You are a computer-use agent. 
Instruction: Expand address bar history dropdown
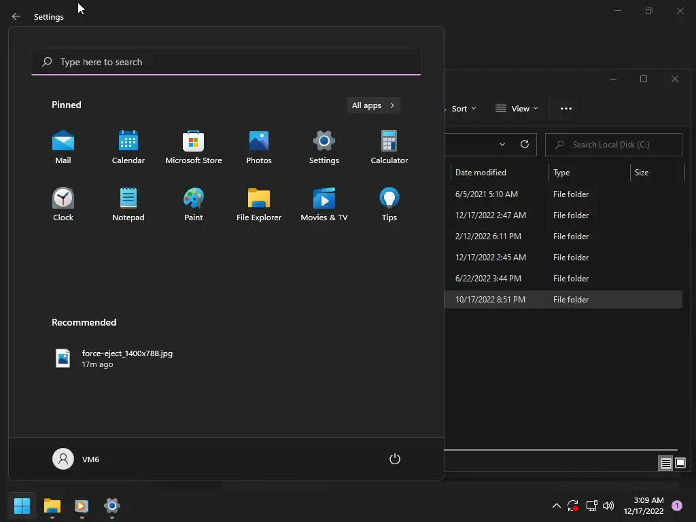502,144
